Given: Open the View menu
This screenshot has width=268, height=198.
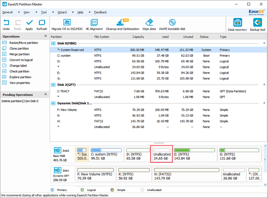Looking at the screenshot, I should click(x=26, y=12).
